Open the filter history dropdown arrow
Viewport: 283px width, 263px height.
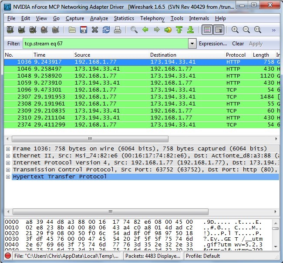192,44
